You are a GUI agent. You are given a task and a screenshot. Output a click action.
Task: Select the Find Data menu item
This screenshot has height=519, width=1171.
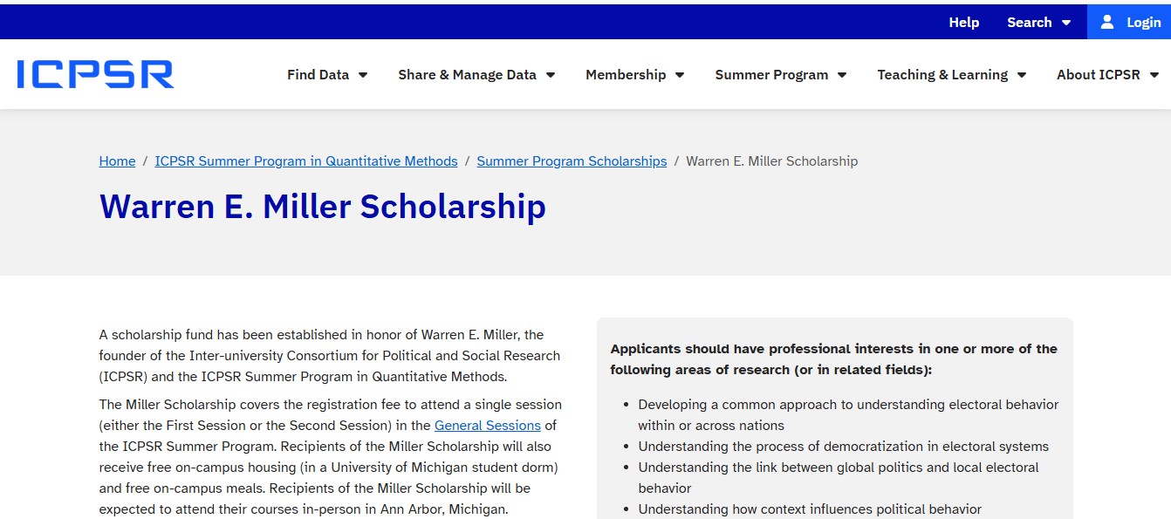[x=318, y=74]
